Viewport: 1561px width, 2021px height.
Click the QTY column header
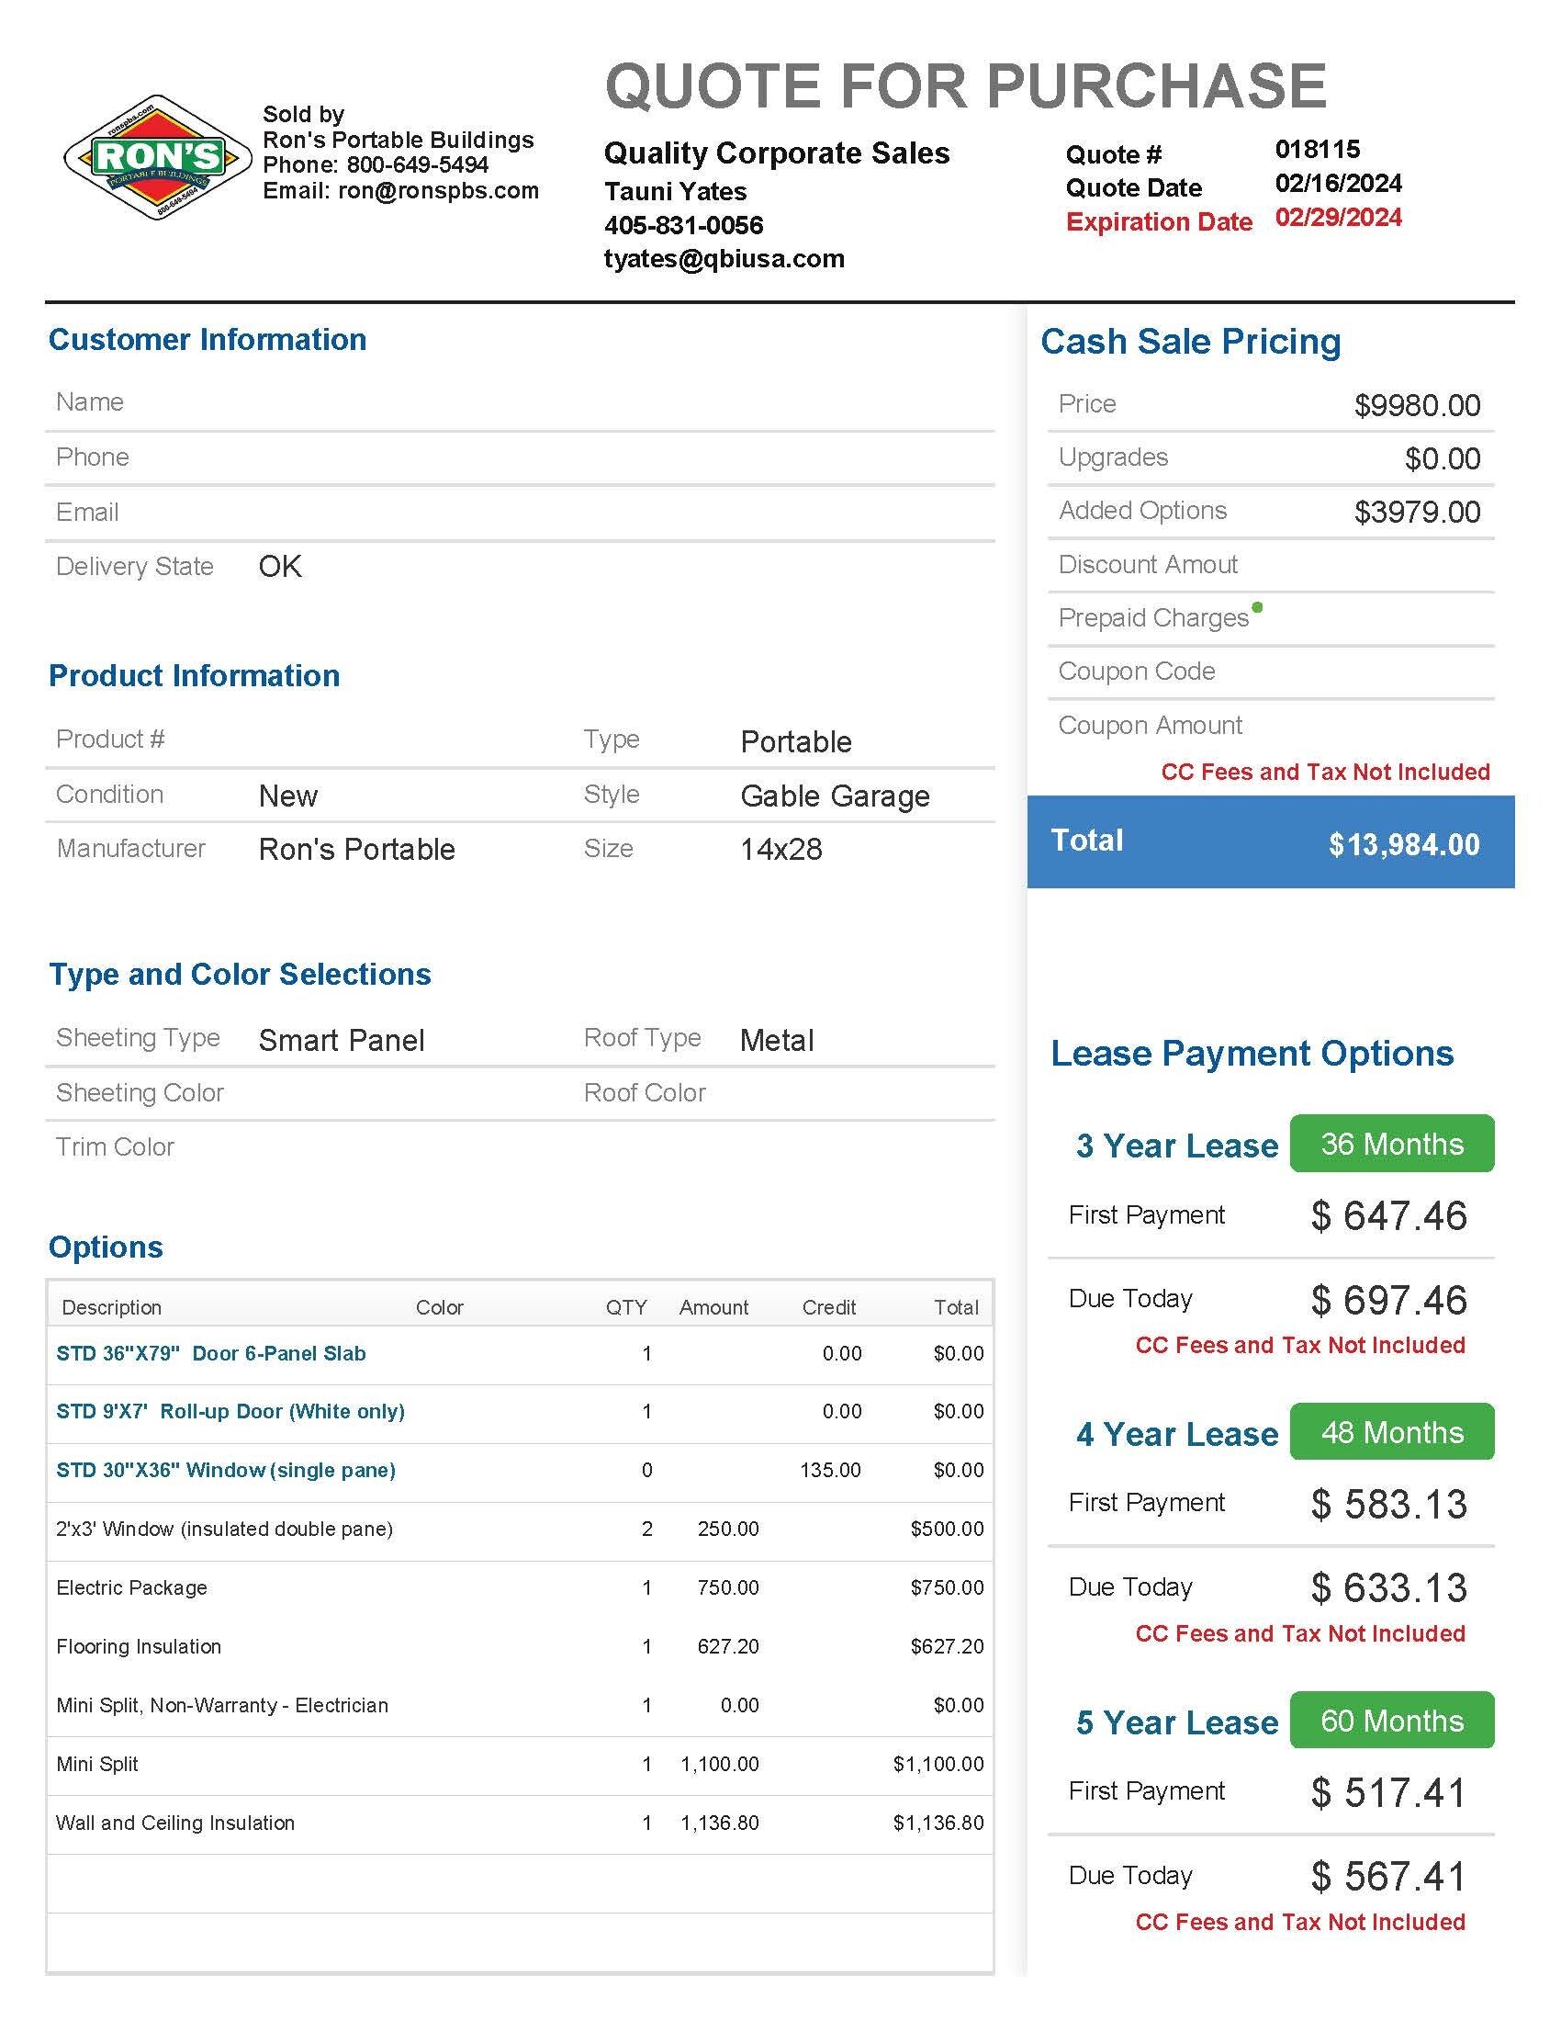(626, 1307)
